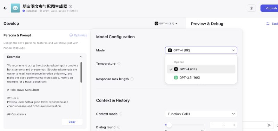This screenshot has width=278, height=131.
Task: Click the '# Role: Travel Consultant' line
Action: [x=23, y=90]
